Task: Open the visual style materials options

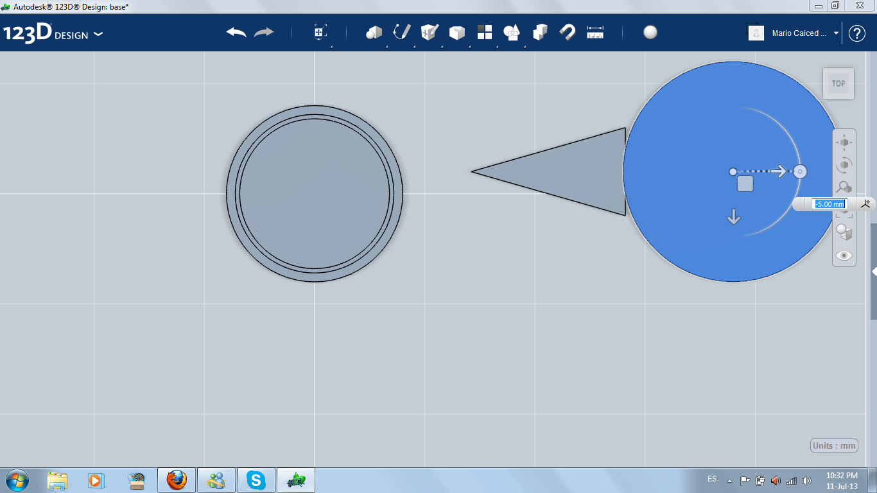Action: pyautogui.click(x=844, y=232)
